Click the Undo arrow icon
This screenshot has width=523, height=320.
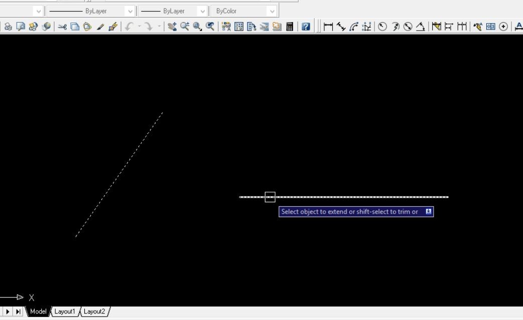(x=129, y=27)
